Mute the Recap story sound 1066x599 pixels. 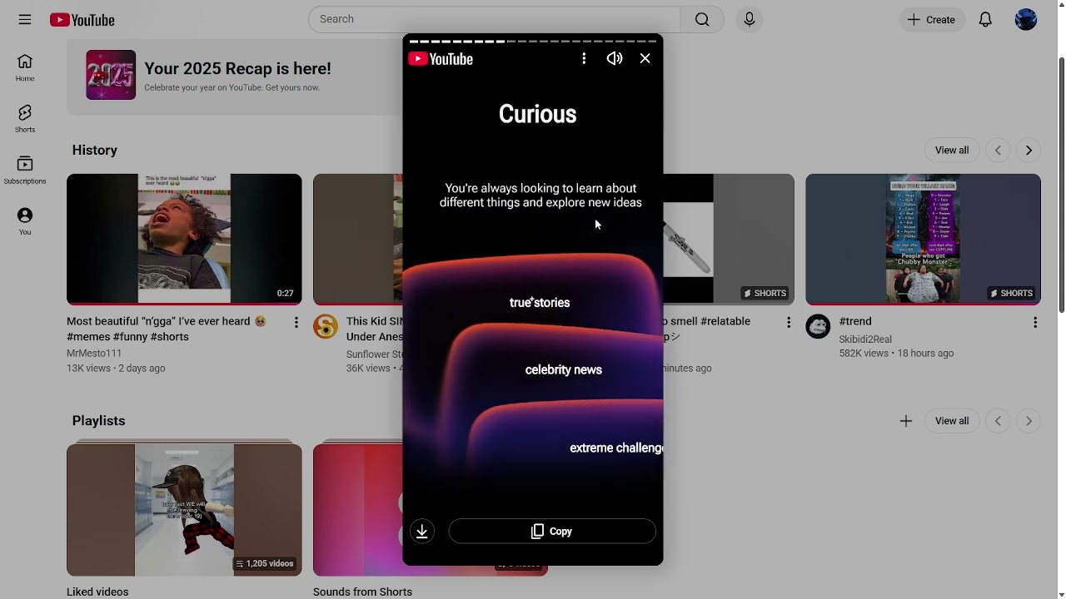click(615, 58)
